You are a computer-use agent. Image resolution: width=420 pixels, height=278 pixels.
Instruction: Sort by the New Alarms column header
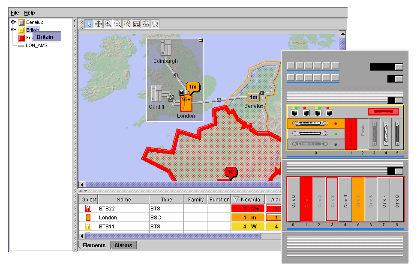[249, 199]
